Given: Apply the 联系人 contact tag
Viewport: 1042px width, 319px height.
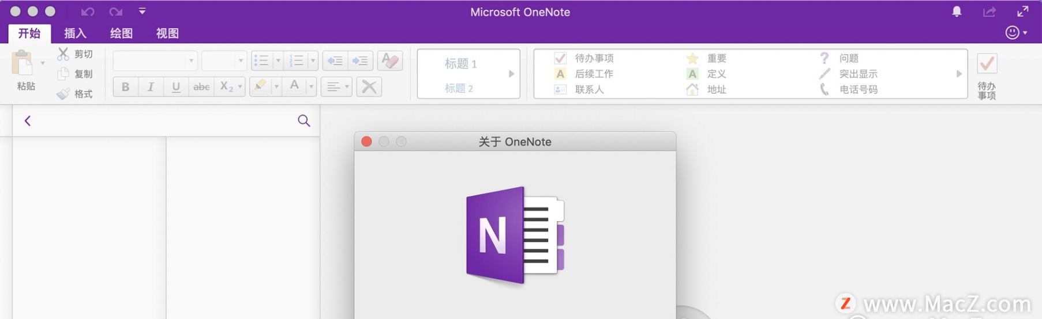Looking at the screenshot, I should tap(579, 89).
